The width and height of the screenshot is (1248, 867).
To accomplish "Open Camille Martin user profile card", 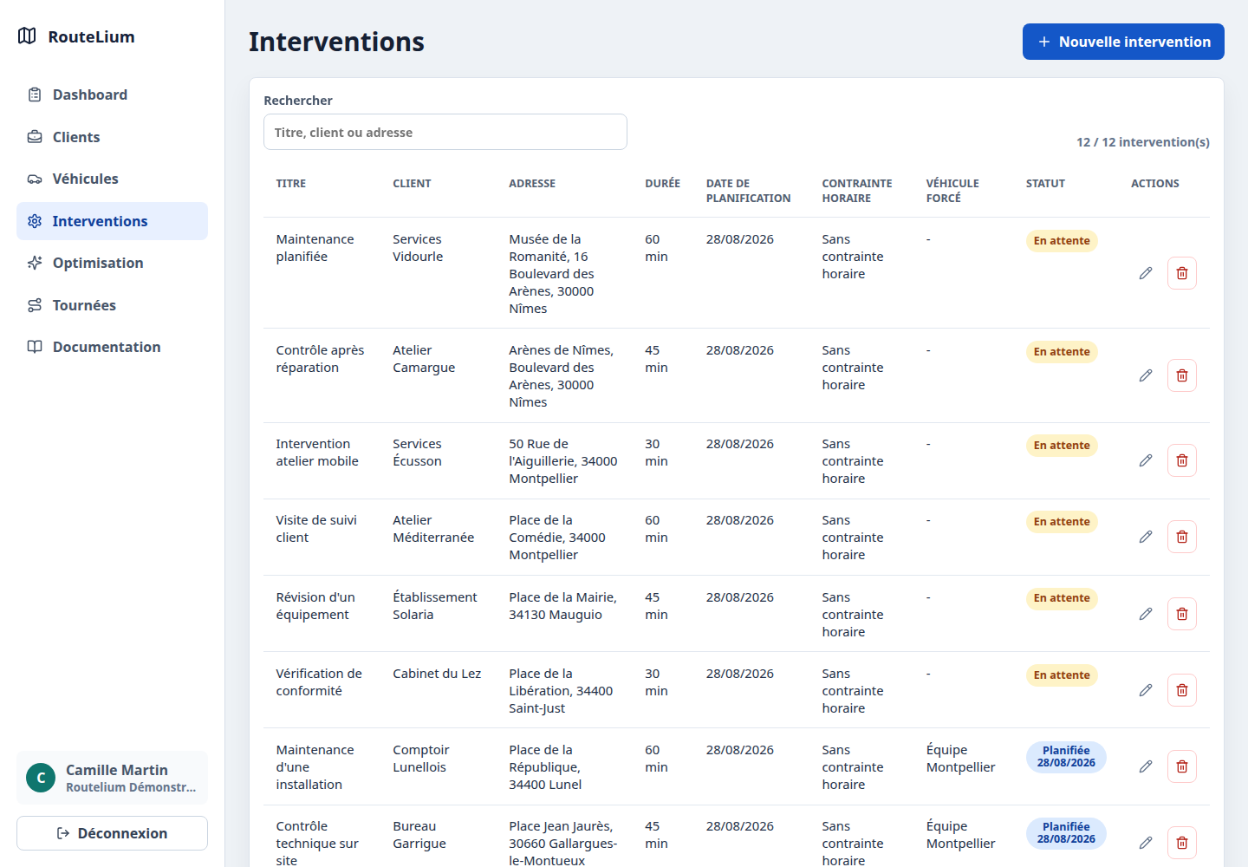I will click(x=112, y=778).
